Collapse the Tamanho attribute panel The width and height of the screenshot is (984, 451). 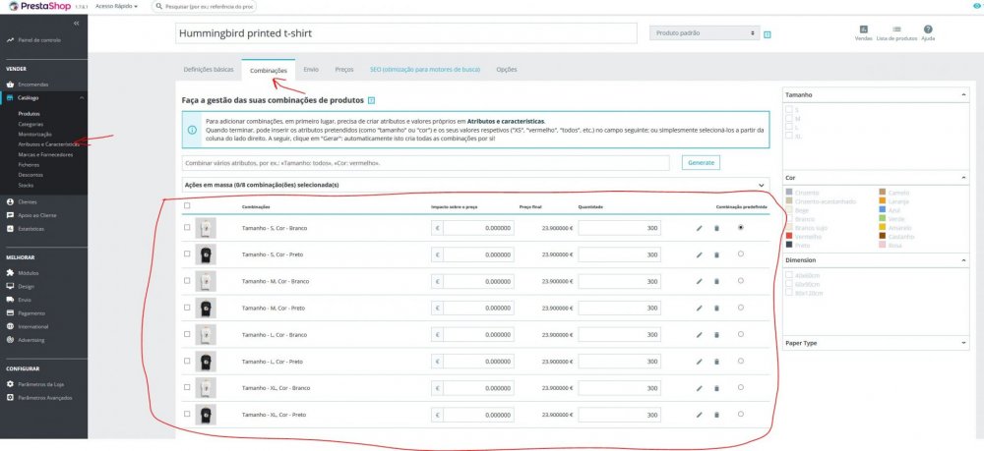964,95
